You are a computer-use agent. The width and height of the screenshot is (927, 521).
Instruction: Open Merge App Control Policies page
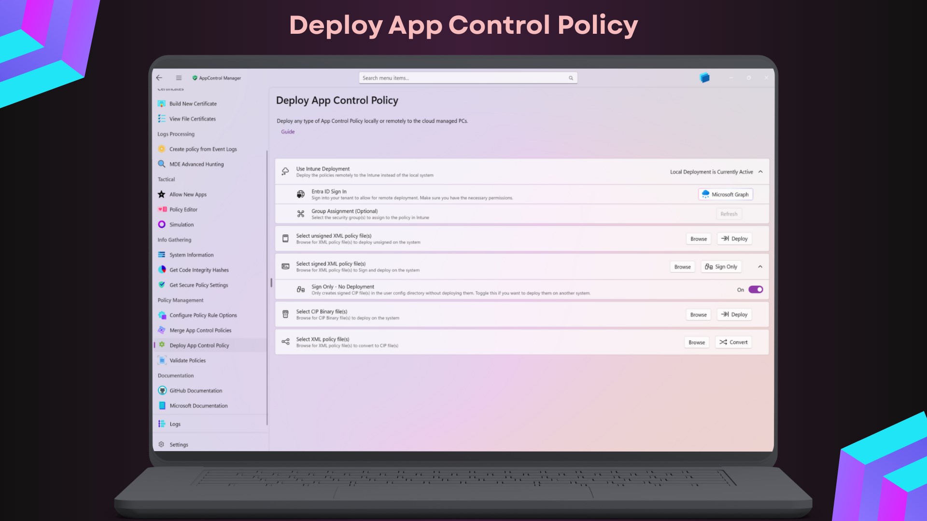point(200,330)
